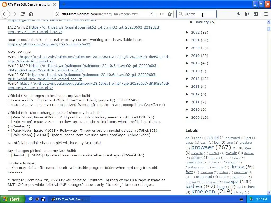This screenshot has width=271, height=203.
Task: Expand the 2013 (4) archive
Action: point(187,86)
